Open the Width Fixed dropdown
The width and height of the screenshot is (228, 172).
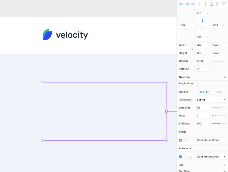pyautogui.click(x=219, y=45)
